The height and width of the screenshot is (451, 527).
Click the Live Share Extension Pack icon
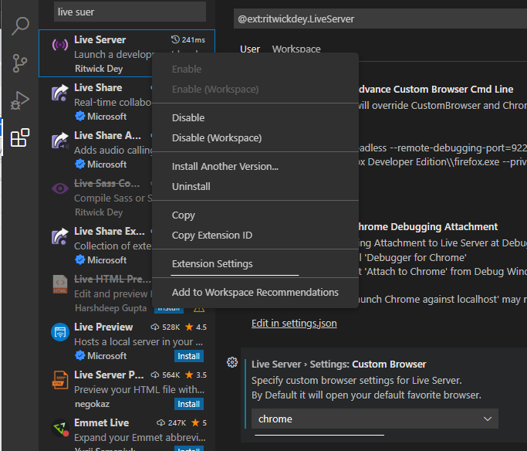click(60, 236)
